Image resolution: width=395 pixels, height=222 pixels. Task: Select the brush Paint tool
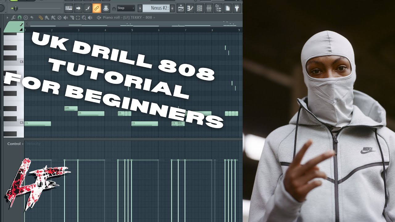click(x=47, y=18)
